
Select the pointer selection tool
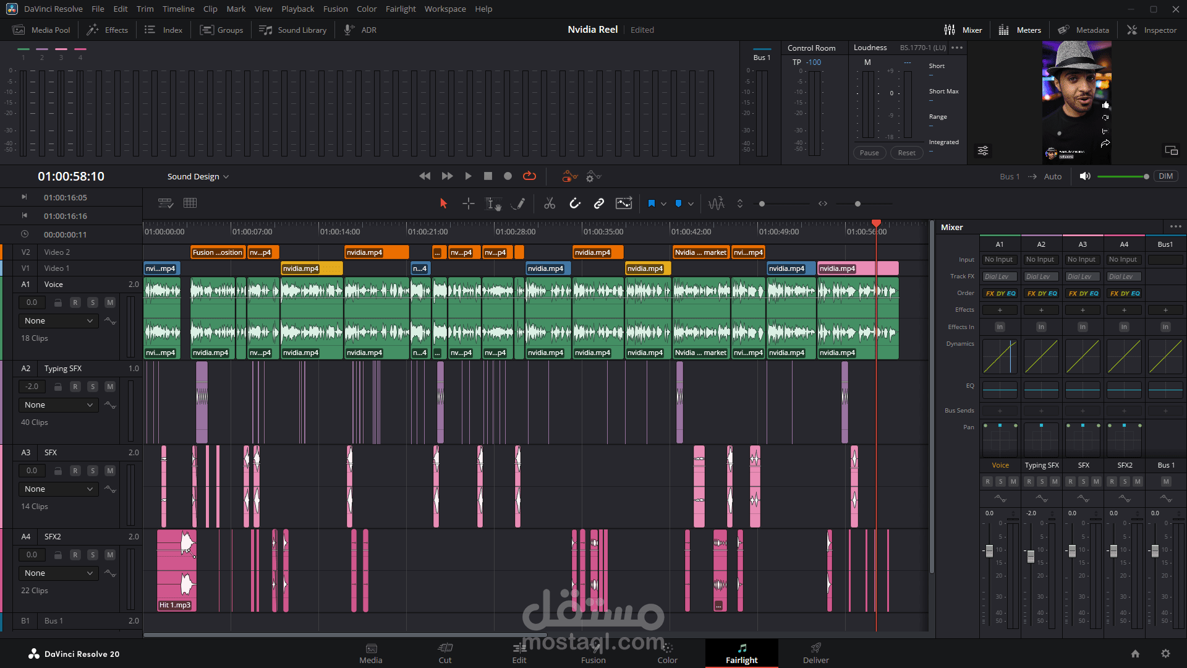443,203
